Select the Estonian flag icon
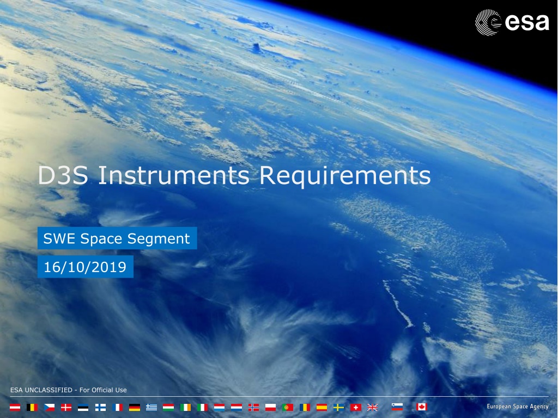This screenshot has height=418, width=558. pyautogui.click(x=83, y=407)
